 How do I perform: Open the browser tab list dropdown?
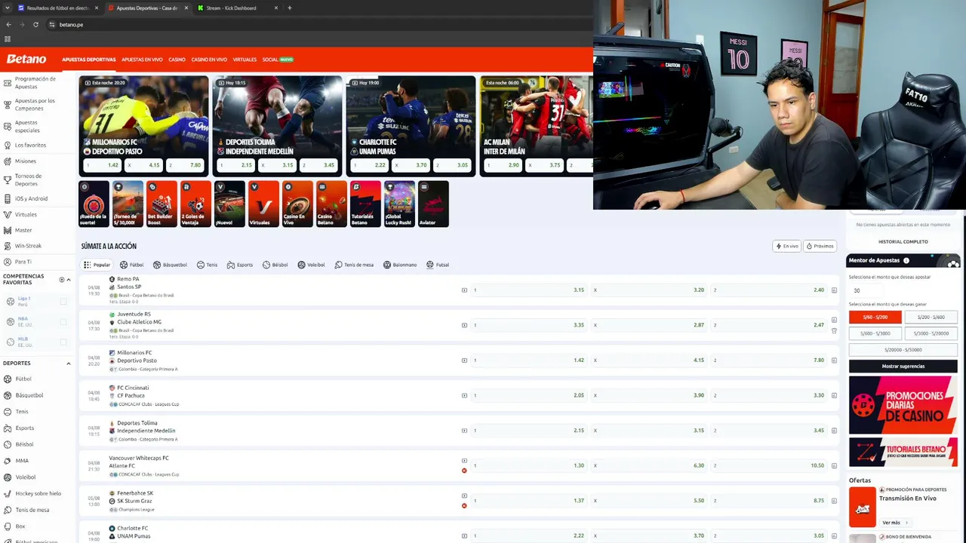pyautogui.click(x=8, y=8)
